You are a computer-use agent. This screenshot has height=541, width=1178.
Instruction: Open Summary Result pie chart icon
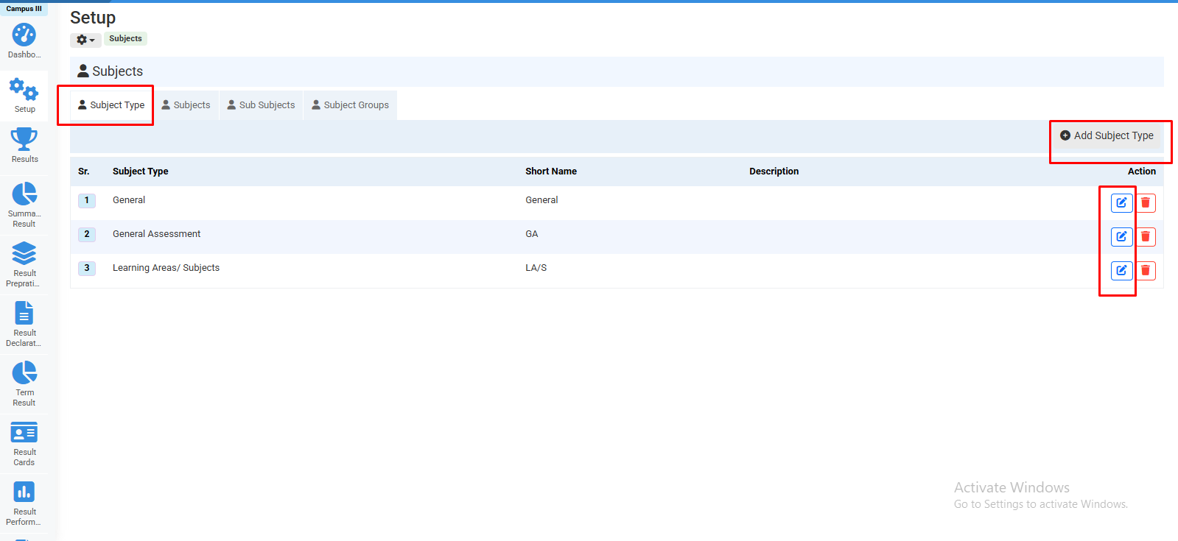pos(24,194)
